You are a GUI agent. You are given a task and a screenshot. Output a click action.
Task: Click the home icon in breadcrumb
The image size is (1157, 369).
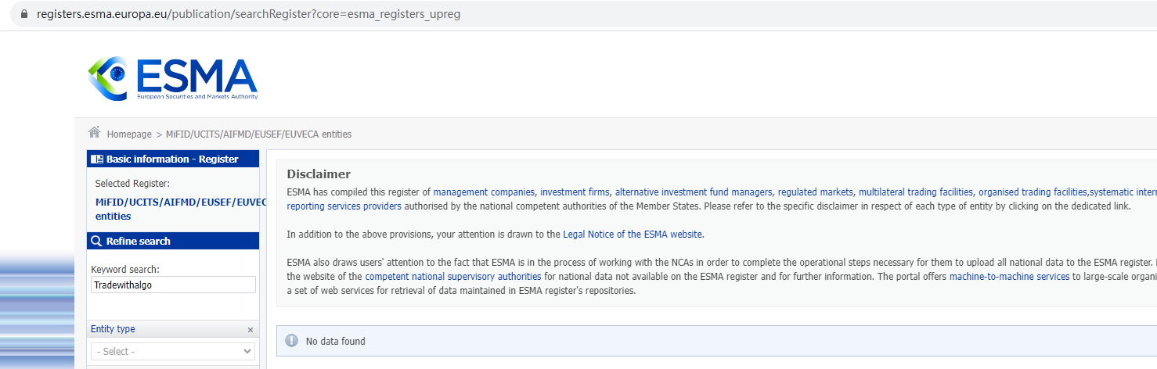94,132
